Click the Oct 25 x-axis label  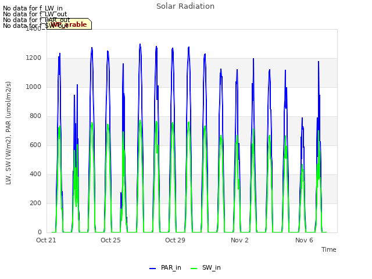pyautogui.click(x=110, y=240)
